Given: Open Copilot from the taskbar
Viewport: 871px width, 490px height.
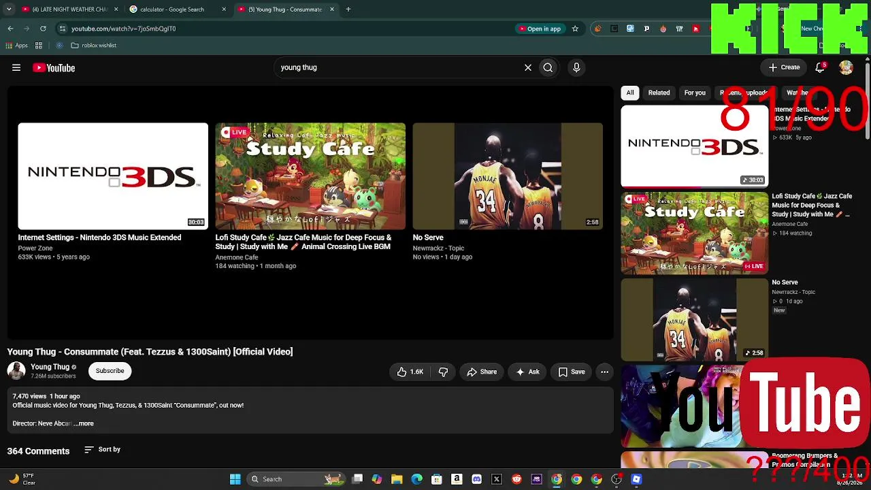Looking at the screenshot, I should point(377,479).
